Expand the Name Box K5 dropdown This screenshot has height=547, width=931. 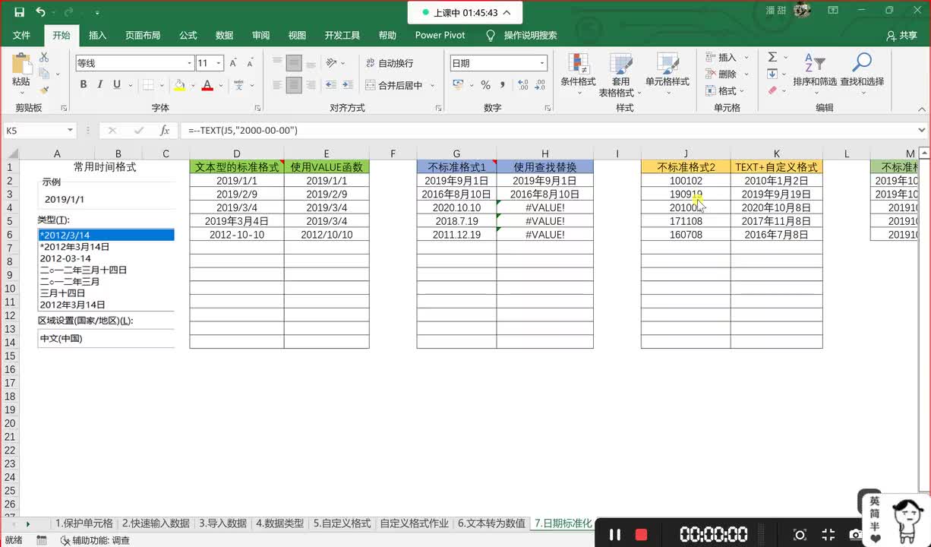pos(70,131)
